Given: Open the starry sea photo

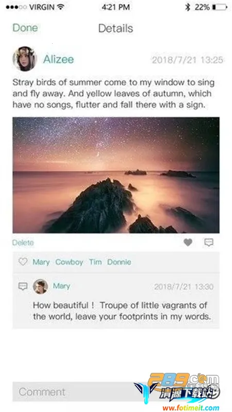Looking at the screenshot, I should point(116,175).
